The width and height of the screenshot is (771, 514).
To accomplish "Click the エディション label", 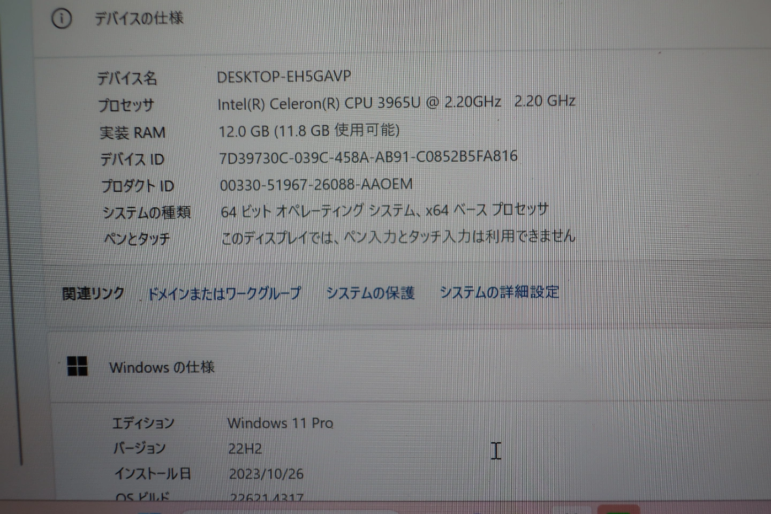I will (143, 424).
